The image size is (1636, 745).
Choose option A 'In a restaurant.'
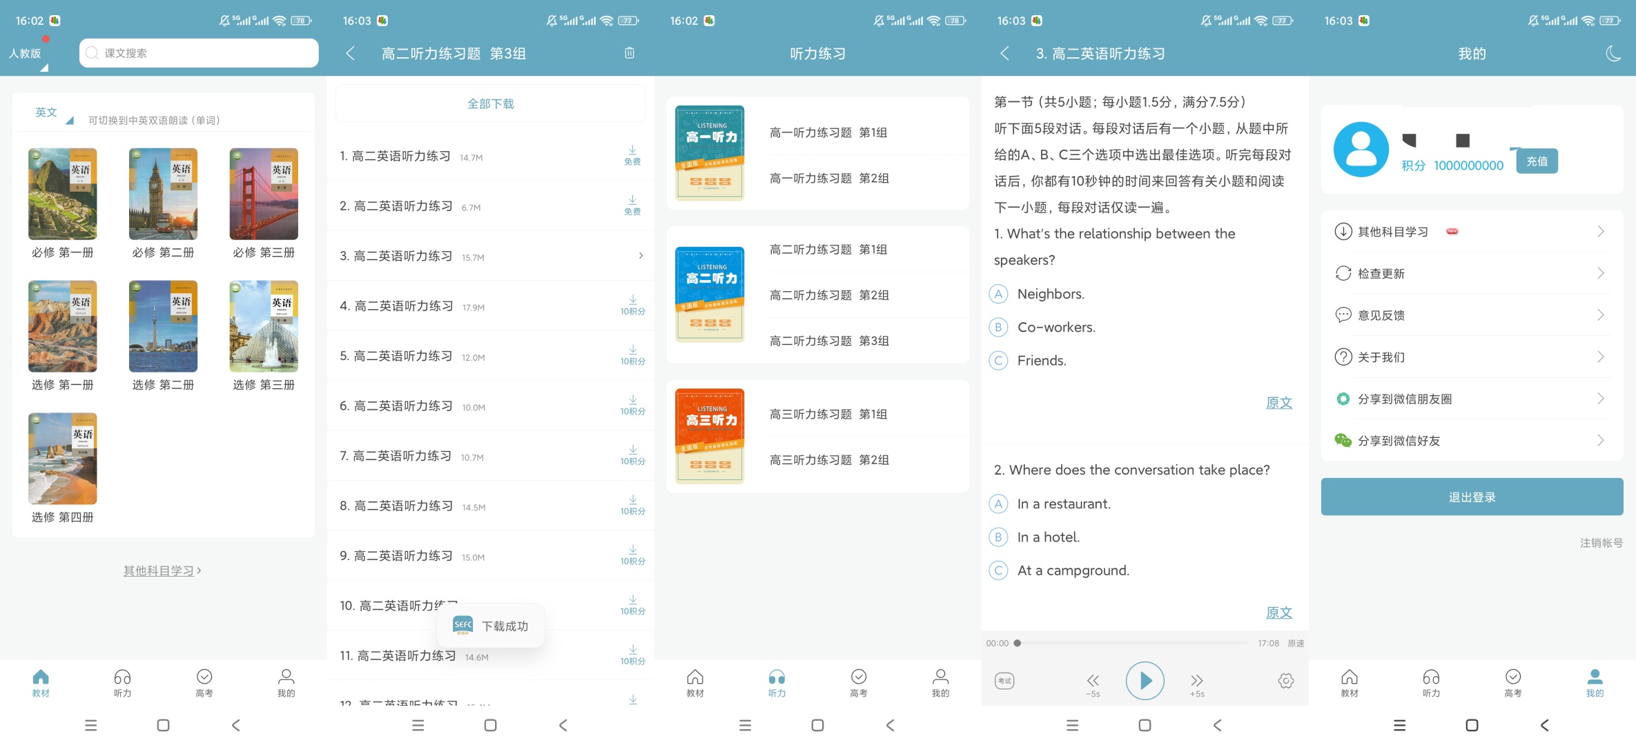[998, 504]
